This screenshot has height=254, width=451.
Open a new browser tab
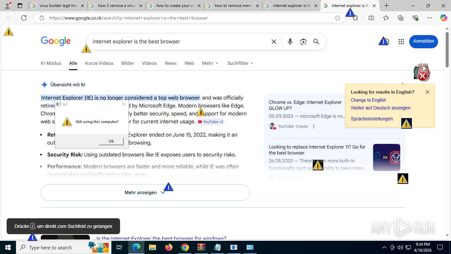(386, 6)
